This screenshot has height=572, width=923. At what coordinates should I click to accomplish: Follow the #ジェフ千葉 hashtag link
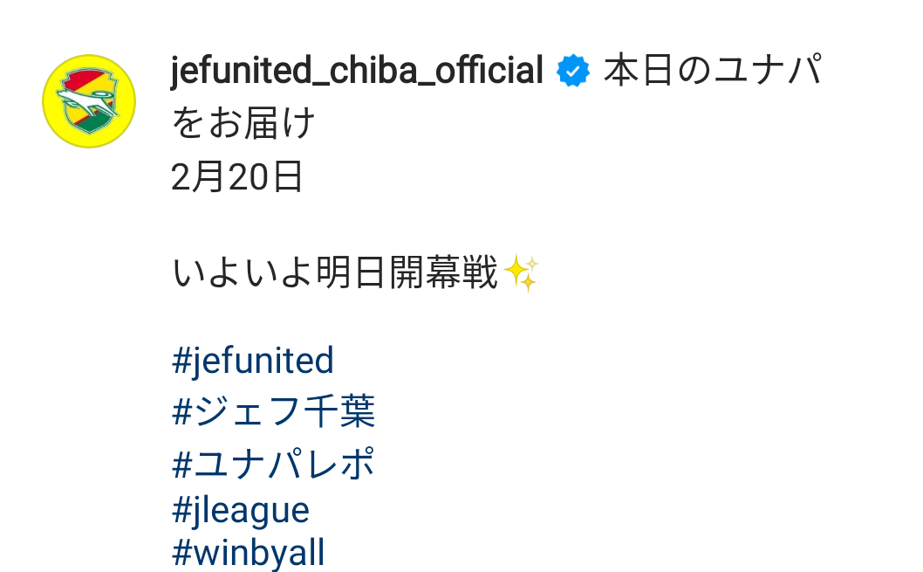(274, 411)
